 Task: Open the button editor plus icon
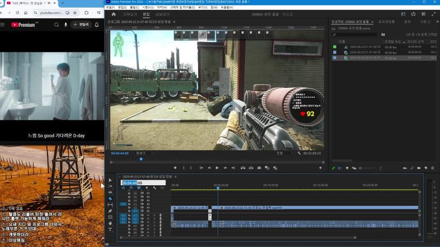(320, 168)
